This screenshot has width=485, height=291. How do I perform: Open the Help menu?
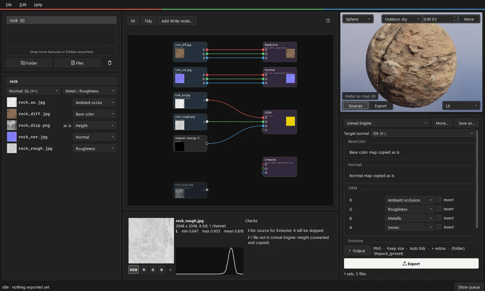tap(38, 5)
